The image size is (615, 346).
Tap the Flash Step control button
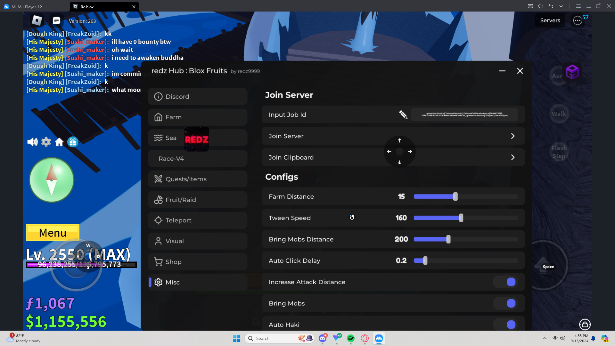559,152
